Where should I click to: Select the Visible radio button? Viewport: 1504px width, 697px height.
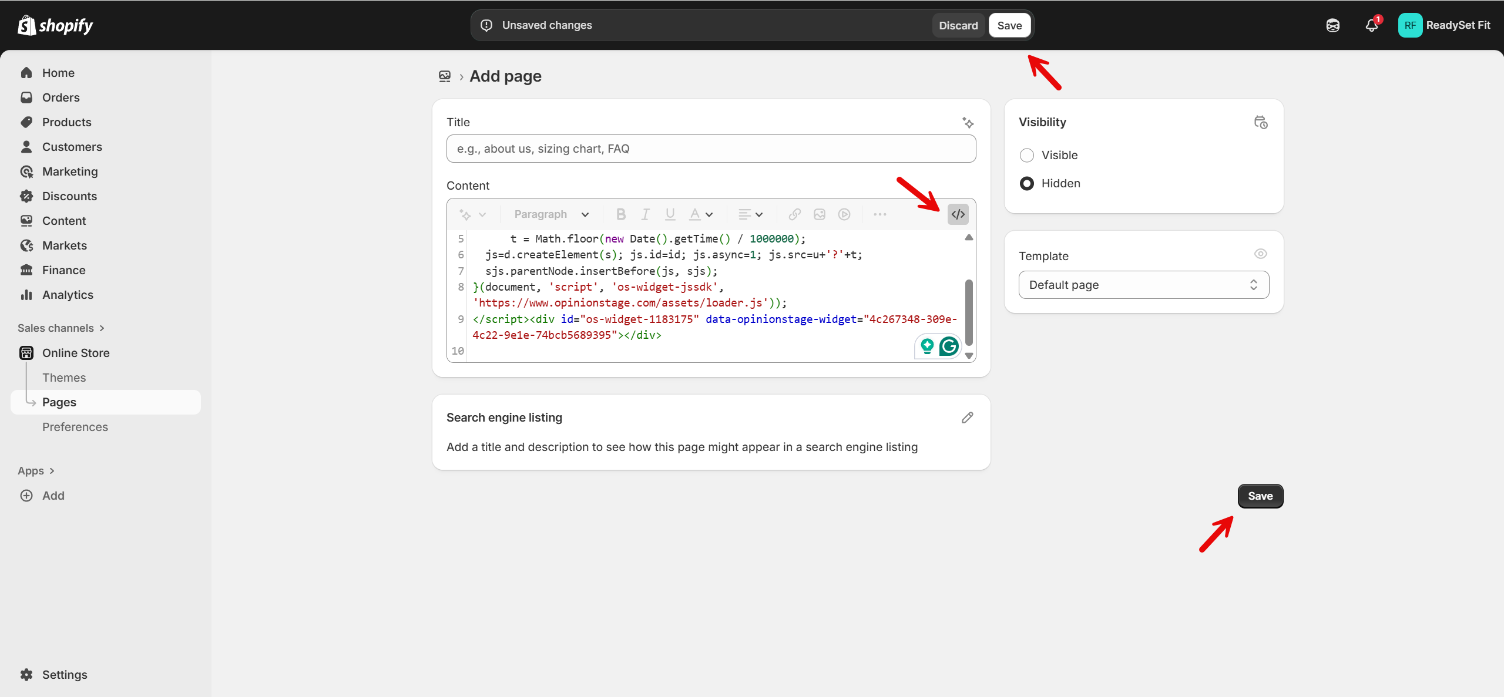[1026, 155]
